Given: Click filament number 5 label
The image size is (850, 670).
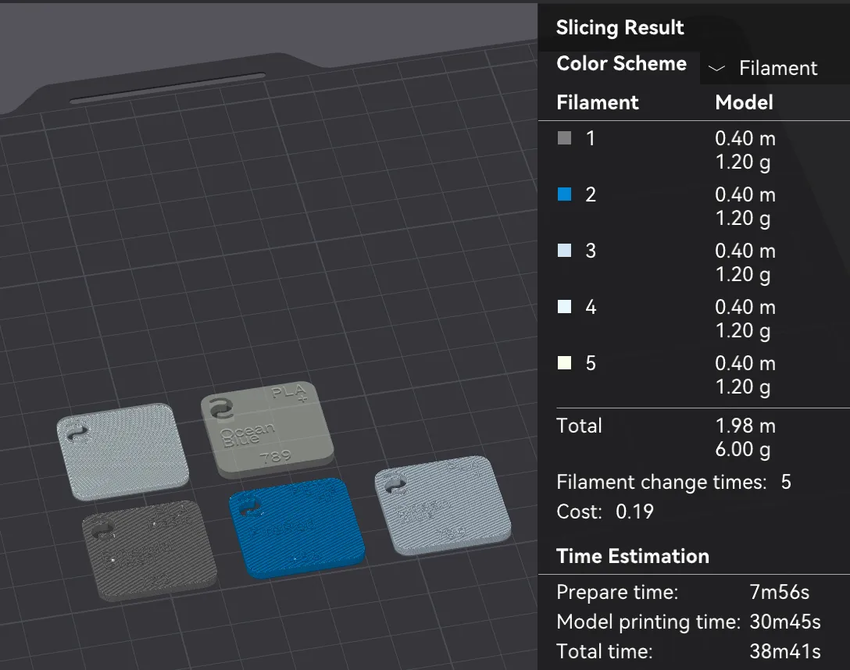Looking at the screenshot, I should point(591,363).
